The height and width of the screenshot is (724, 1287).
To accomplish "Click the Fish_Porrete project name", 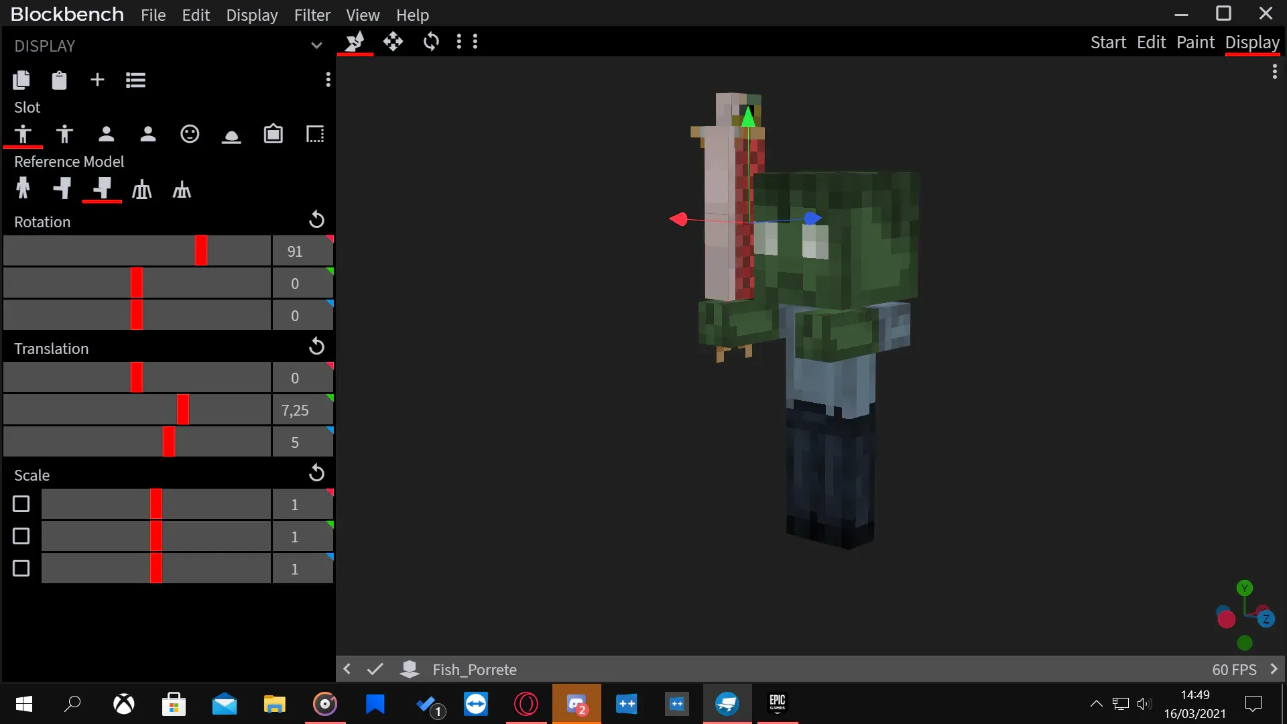I will click(475, 669).
